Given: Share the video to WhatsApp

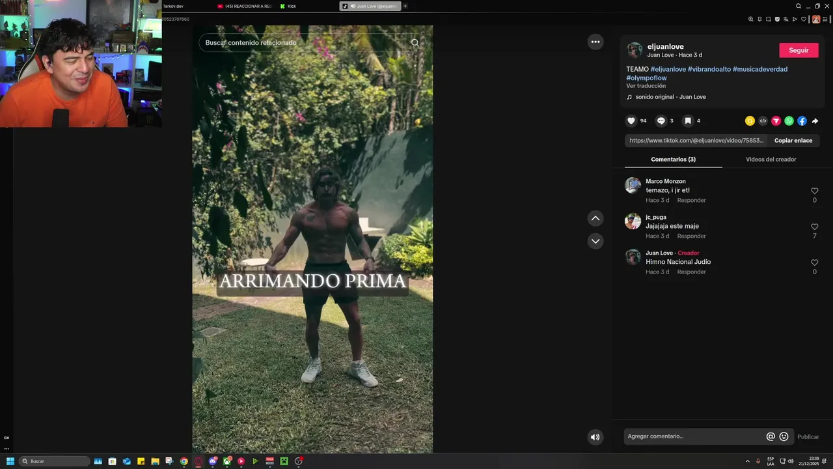Looking at the screenshot, I should point(789,121).
